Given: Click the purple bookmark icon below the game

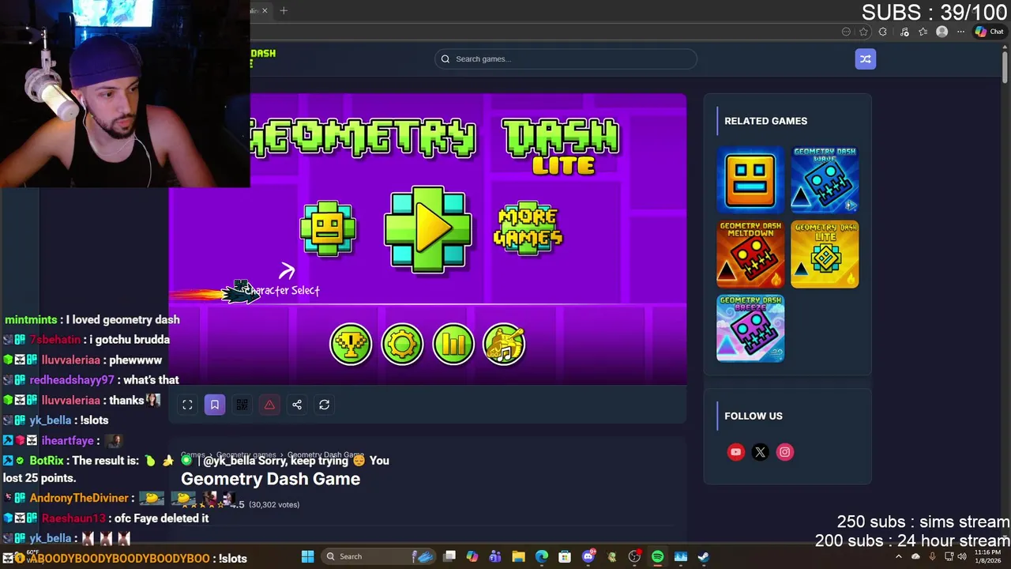Looking at the screenshot, I should (x=214, y=405).
